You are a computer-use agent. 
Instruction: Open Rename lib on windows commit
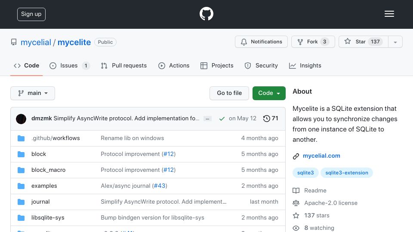pyautogui.click(x=132, y=138)
